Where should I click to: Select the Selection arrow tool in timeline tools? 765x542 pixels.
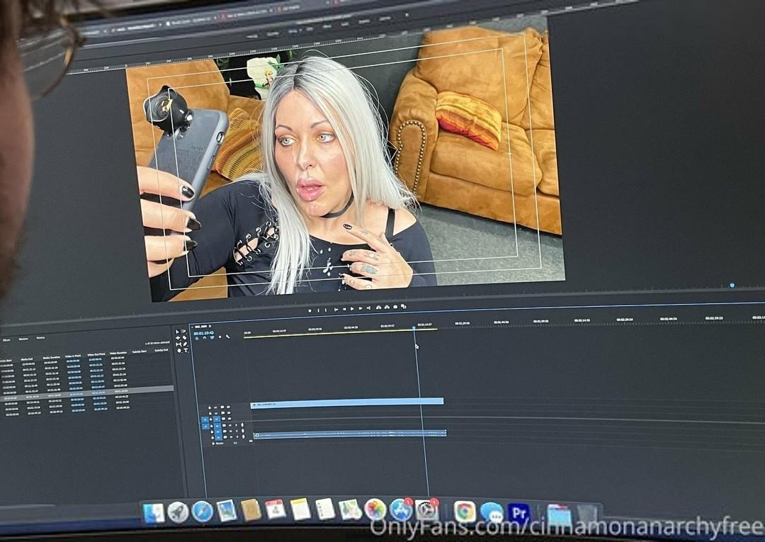(177, 332)
